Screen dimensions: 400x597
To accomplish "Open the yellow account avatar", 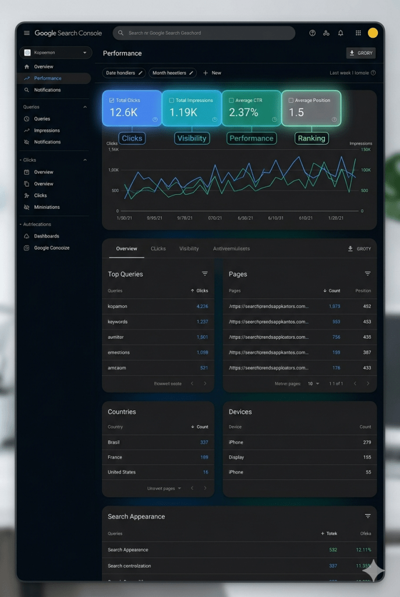I will pyautogui.click(x=373, y=33).
